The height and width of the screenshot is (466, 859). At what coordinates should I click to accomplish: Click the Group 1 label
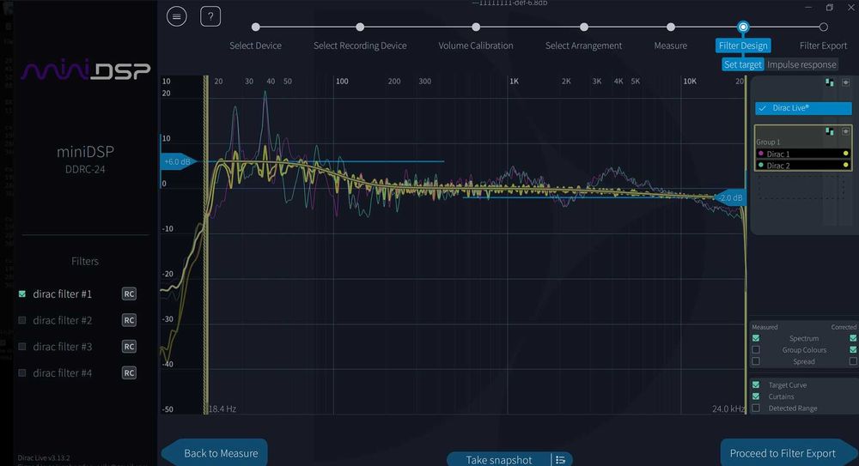pos(768,142)
